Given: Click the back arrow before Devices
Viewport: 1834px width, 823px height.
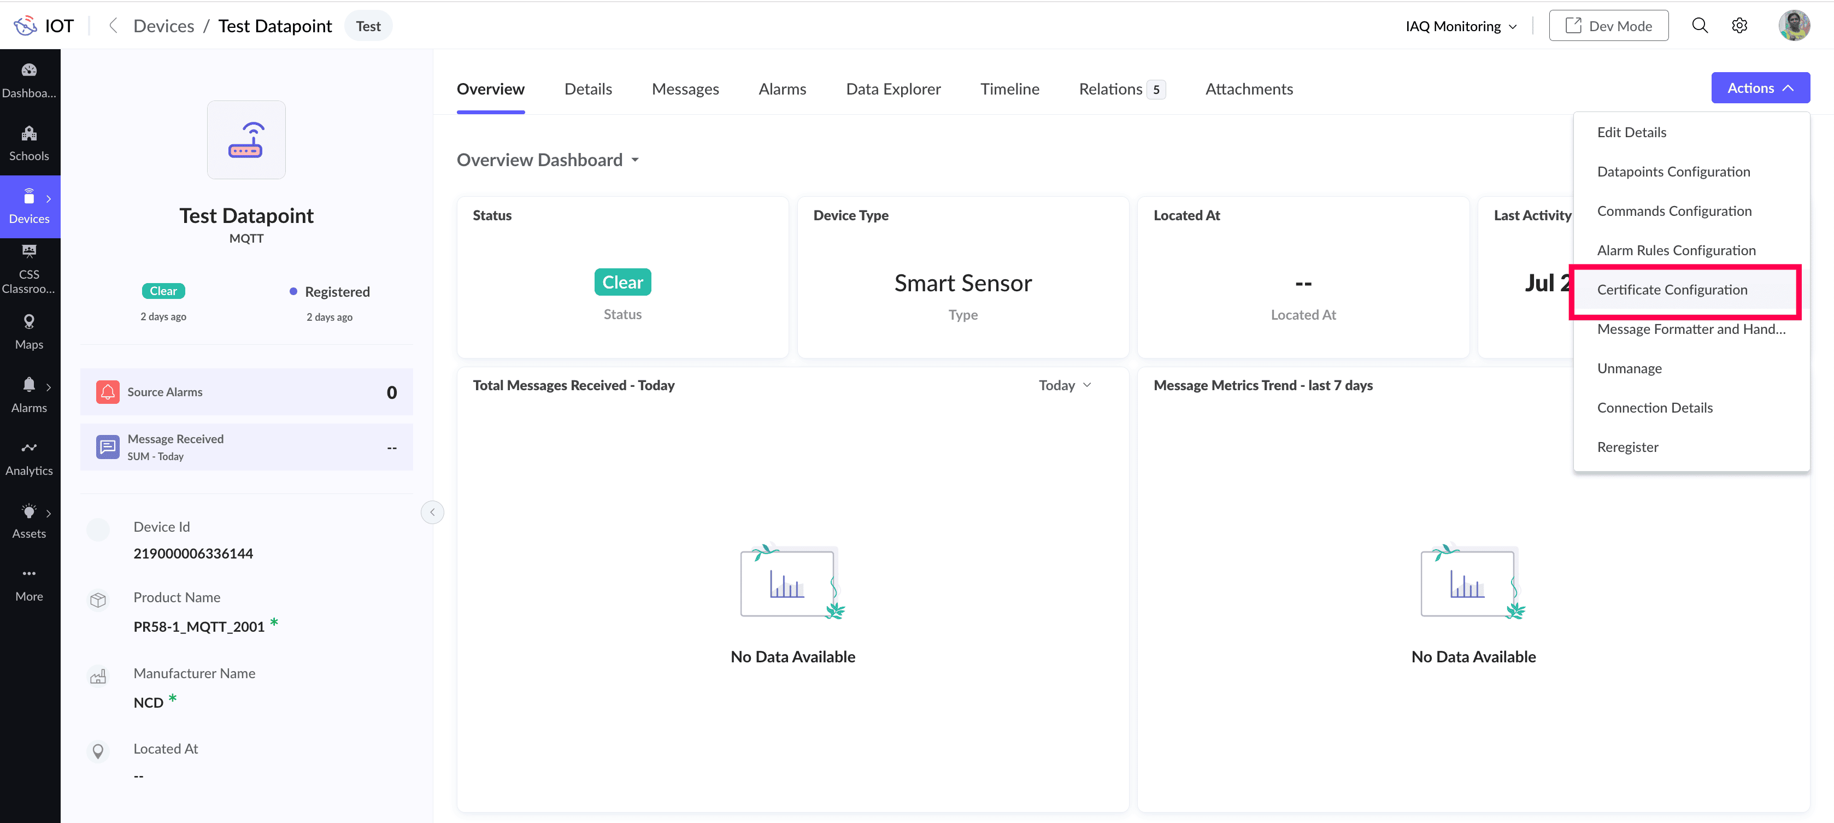Looking at the screenshot, I should (113, 26).
